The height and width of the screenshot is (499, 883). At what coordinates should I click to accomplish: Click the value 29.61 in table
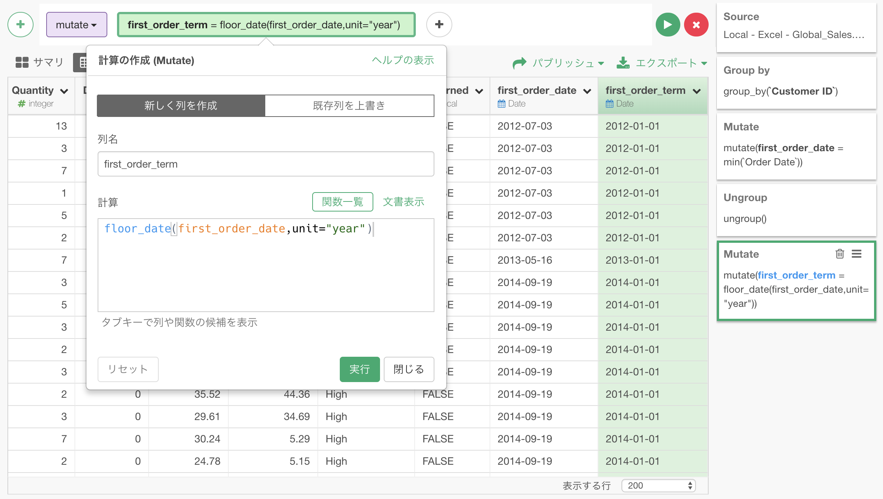(207, 416)
